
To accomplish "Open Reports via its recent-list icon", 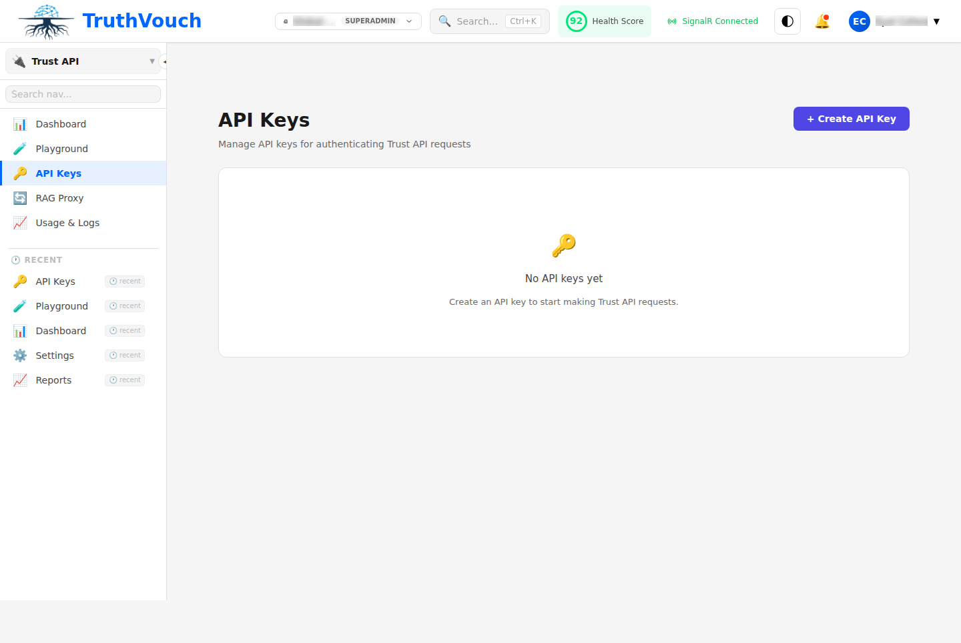I will point(20,380).
